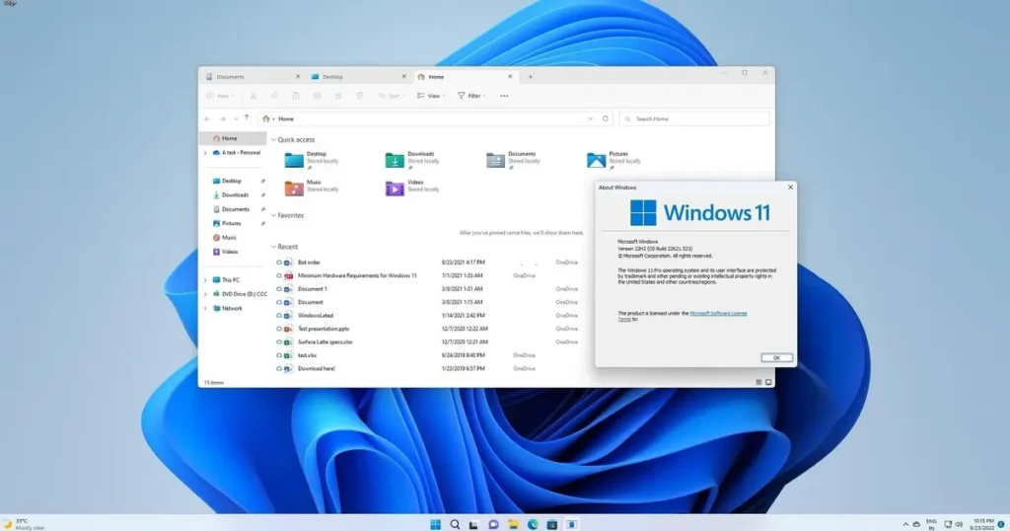This screenshot has height=531, width=1010.
Task: Open the Videos folder in Quick access
Action: tap(413, 187)
